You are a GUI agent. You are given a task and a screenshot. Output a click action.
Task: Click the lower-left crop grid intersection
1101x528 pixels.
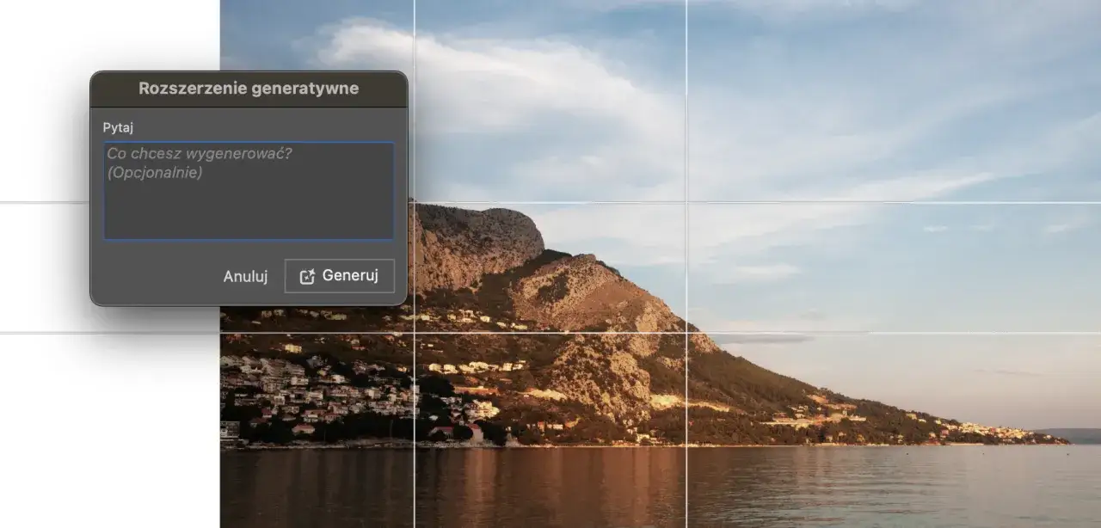click(x=415, y=333)
